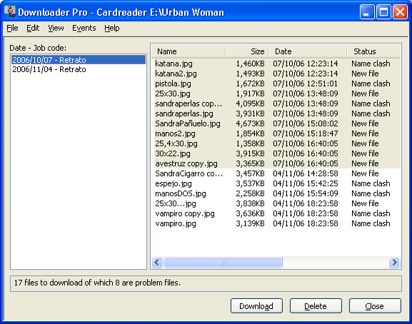Click the Delete button

click(x=316, y=306)
